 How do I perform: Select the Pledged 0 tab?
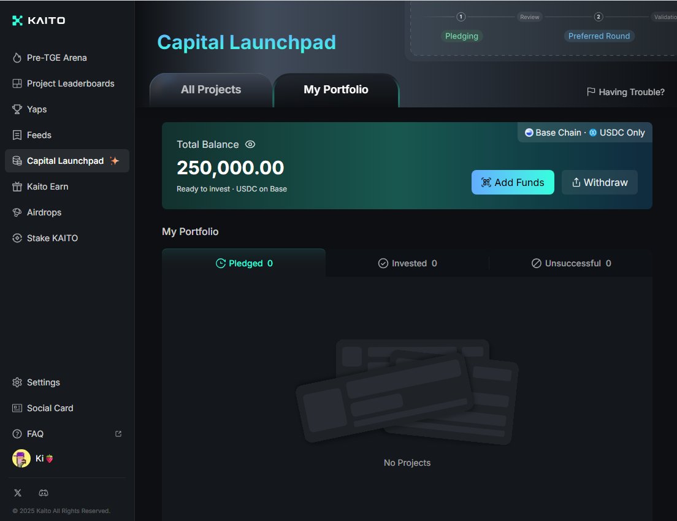(x=244, y=263)
